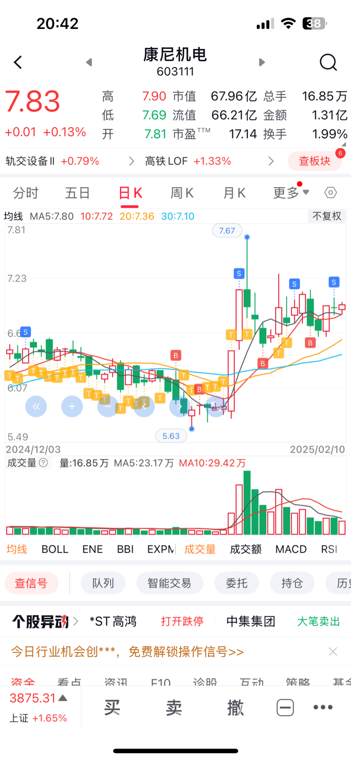Close the 今日行业机会 promo banner
The height and width of the screenshot is (761, 351).
pyautogui.click(x=333, y=652)
